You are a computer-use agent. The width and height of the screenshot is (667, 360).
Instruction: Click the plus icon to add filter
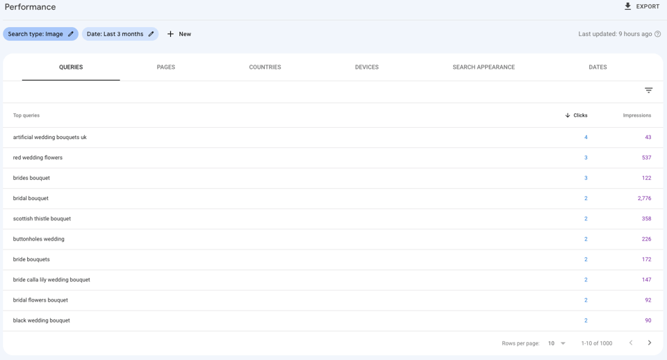170,34
